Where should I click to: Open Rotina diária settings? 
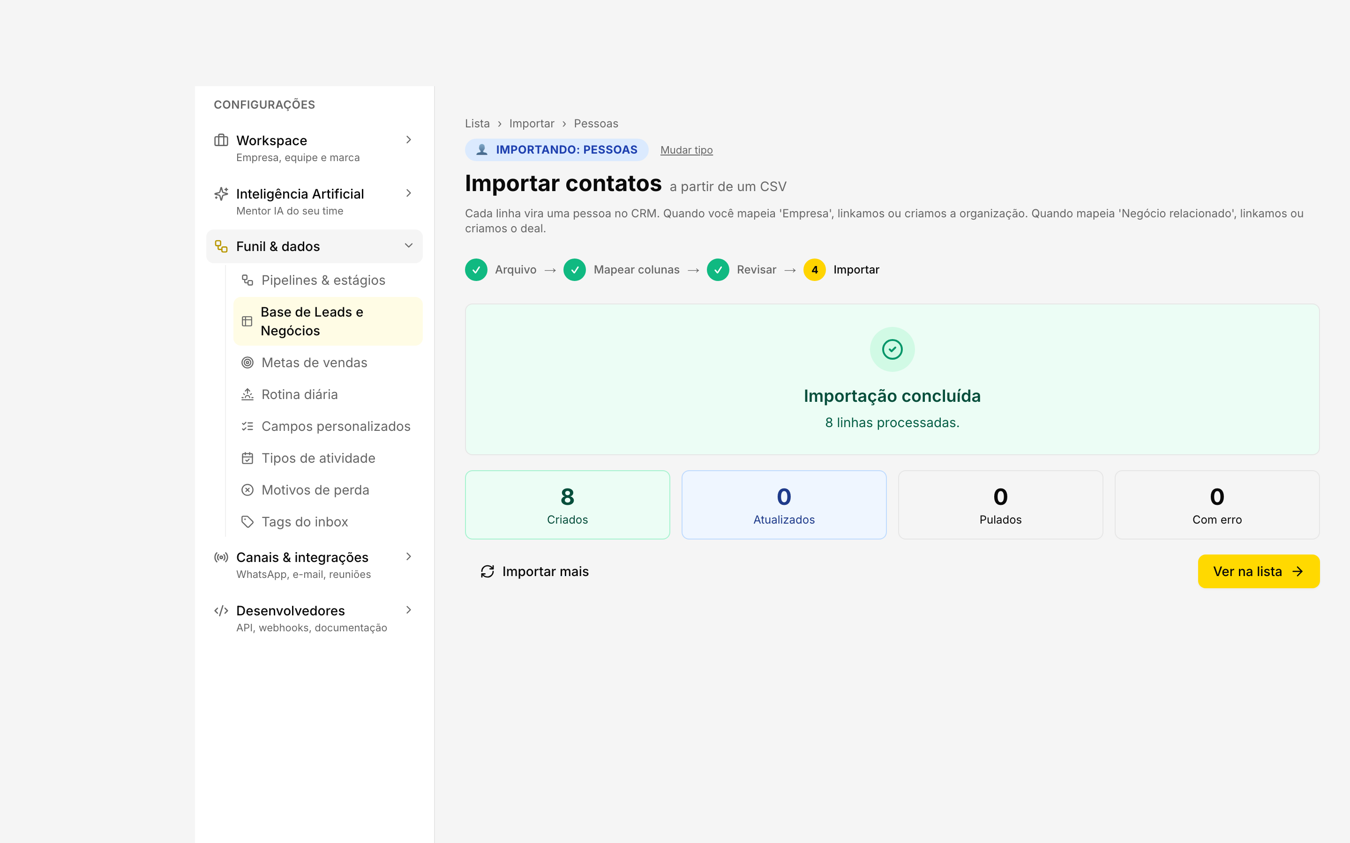point(328,394)
